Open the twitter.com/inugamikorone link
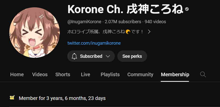 pos(94,43)
